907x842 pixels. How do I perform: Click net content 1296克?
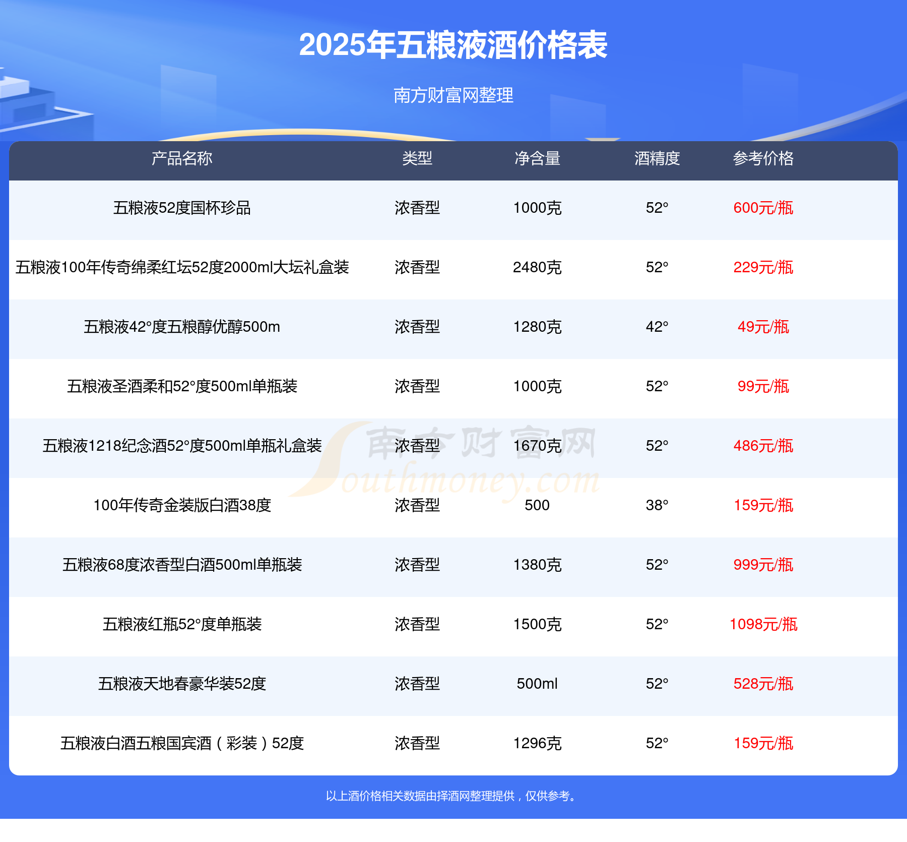point(537,743)
